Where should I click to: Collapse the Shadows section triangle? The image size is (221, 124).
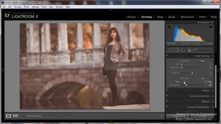pos(211,78)
